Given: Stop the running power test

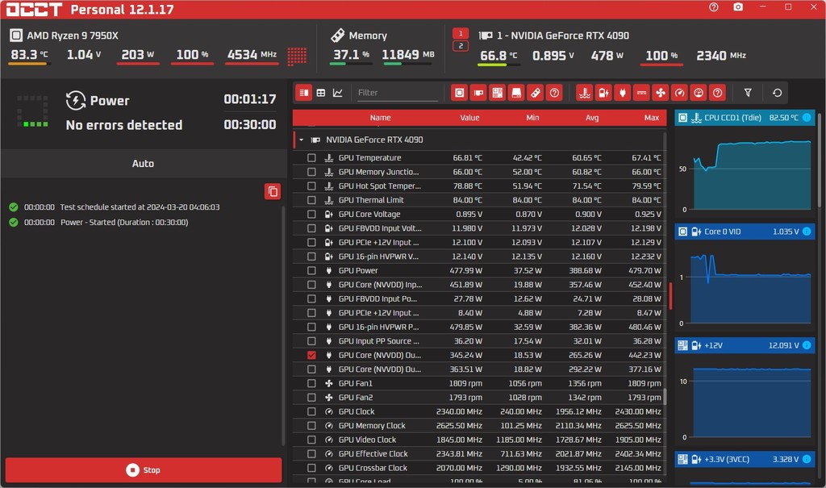Looking at the screenshot, I should [x=144, y=469].
